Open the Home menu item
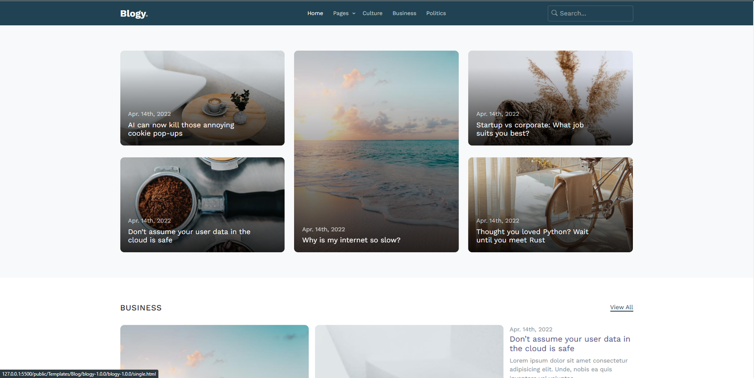 tap(315, 13)
